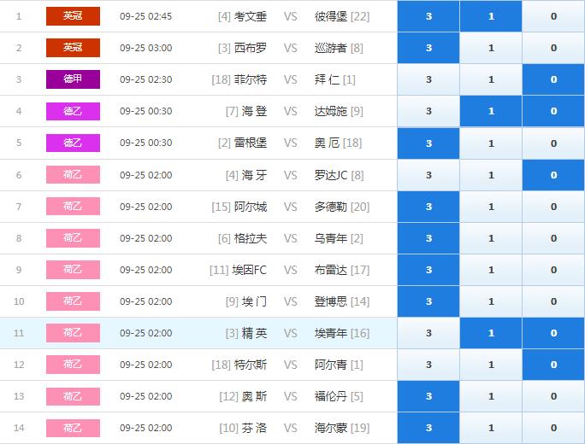Open home team 考文垂
Image resolution: width=585 pixels, height=444 pixels.
[250, 16]
